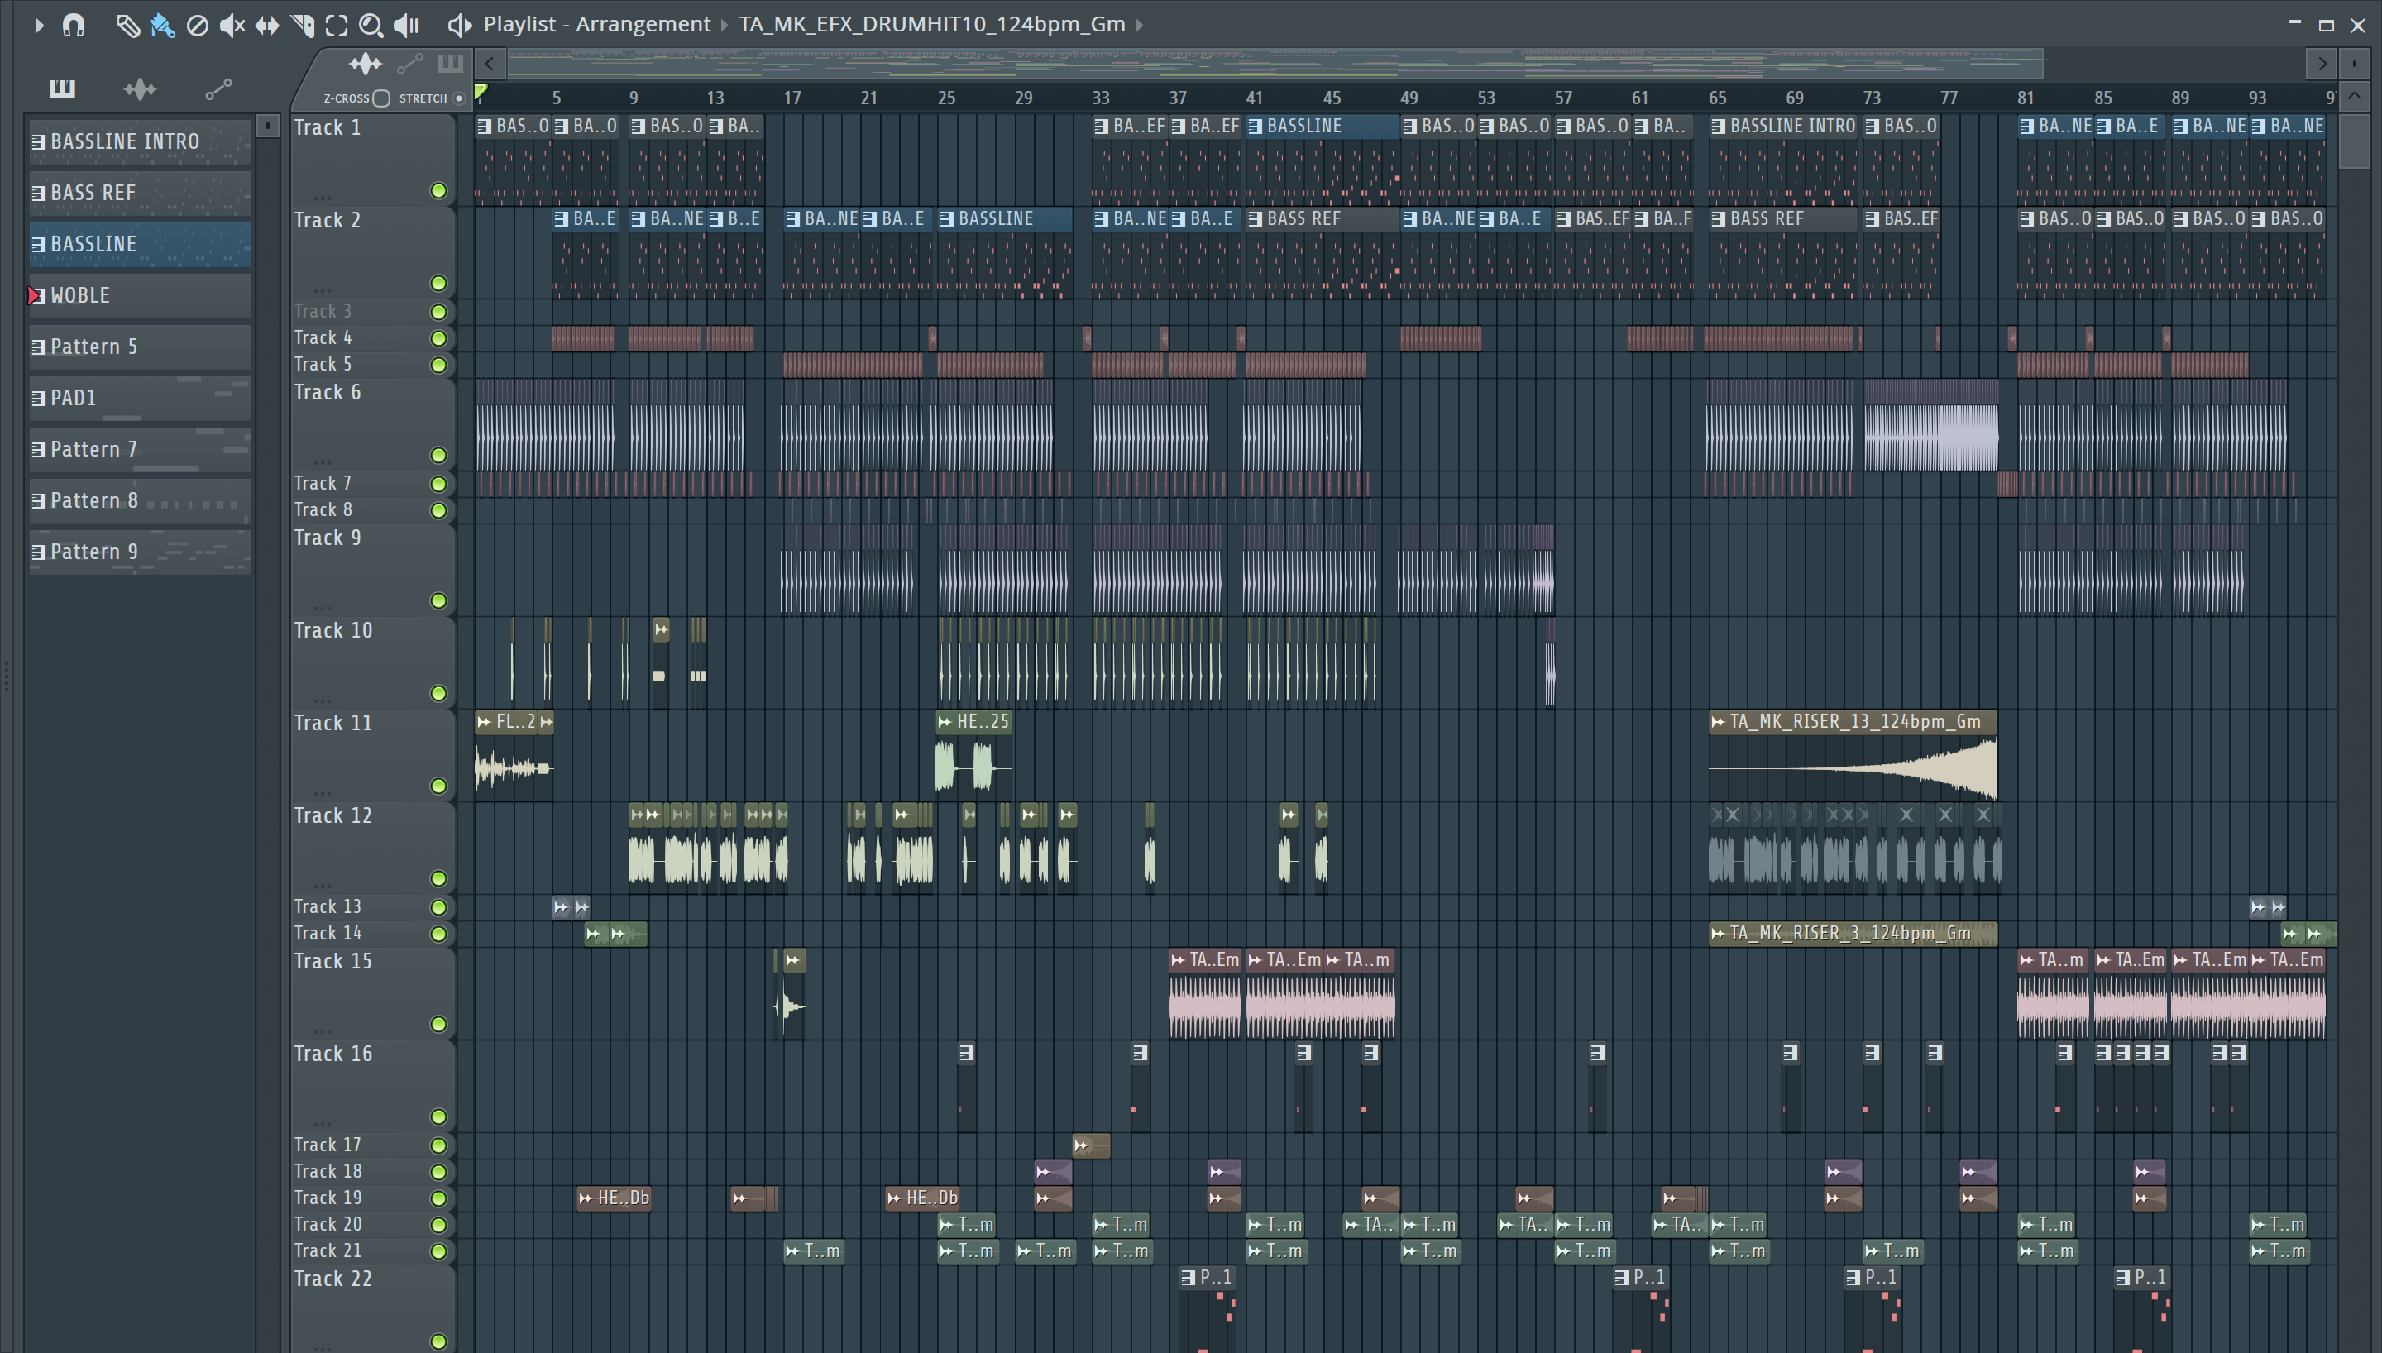Select Pattern 7 in picker
Image resolution: width=2382 pixels, height=1353 pixels.
(141, 449)
